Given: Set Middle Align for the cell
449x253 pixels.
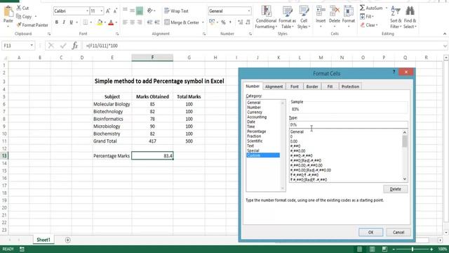Looking at the screenshot, I should [x=132, y=11].
